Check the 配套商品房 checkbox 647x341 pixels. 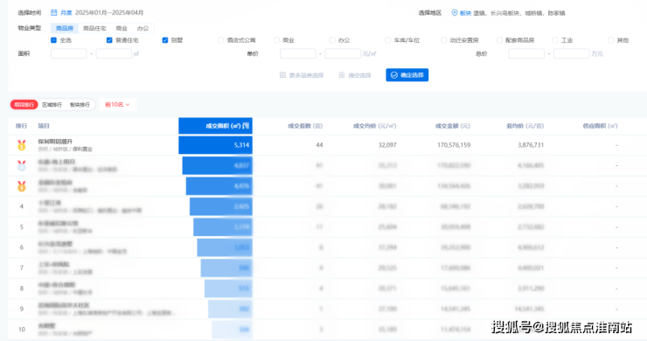[499, 40]
